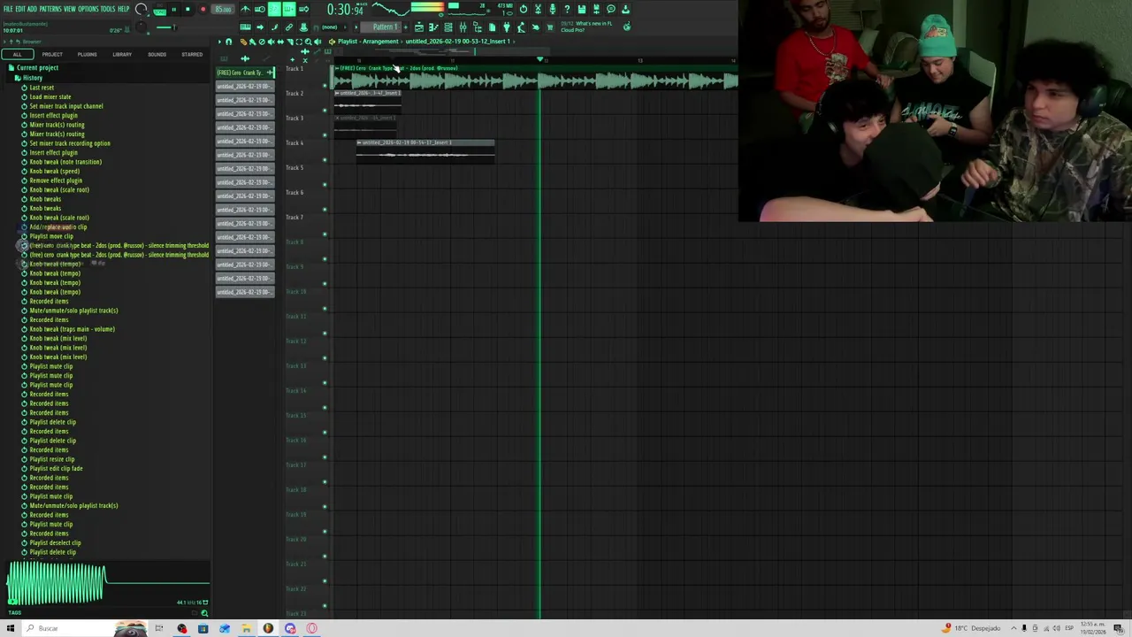Click the Record button
Screen dimensions: 1132x637
tap(203, 10)
